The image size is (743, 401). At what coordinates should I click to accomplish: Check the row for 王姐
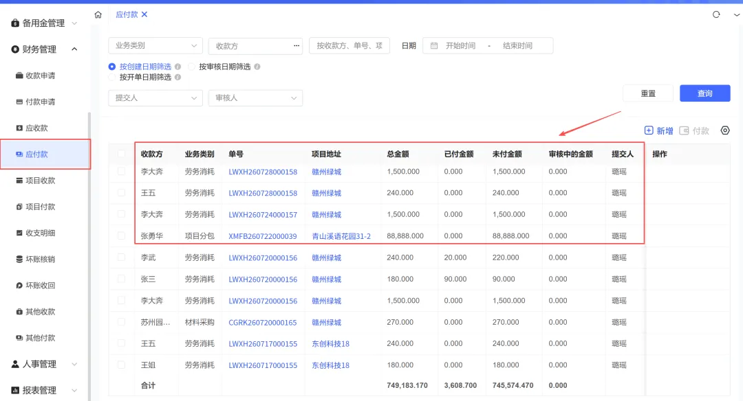121,365
